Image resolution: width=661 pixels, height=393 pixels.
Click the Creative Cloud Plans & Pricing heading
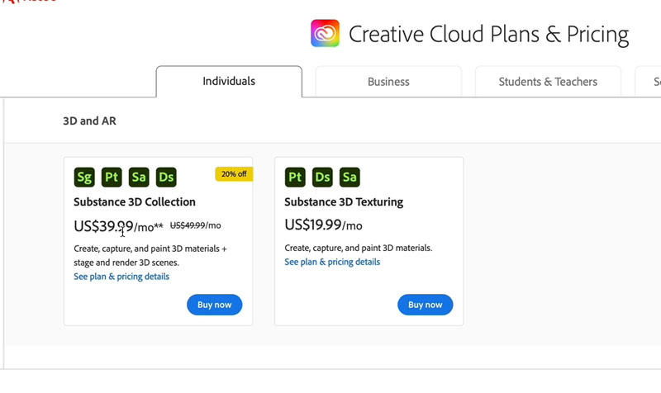(489, 34)
